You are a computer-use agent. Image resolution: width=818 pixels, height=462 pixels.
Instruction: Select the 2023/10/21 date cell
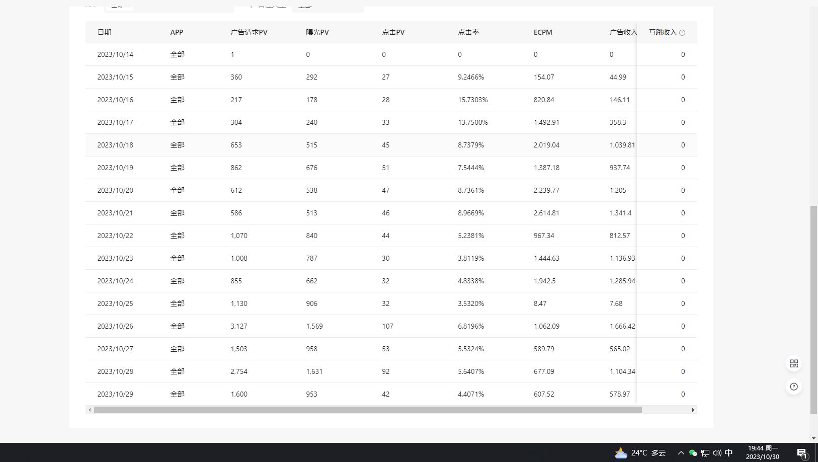pos(115,213)
